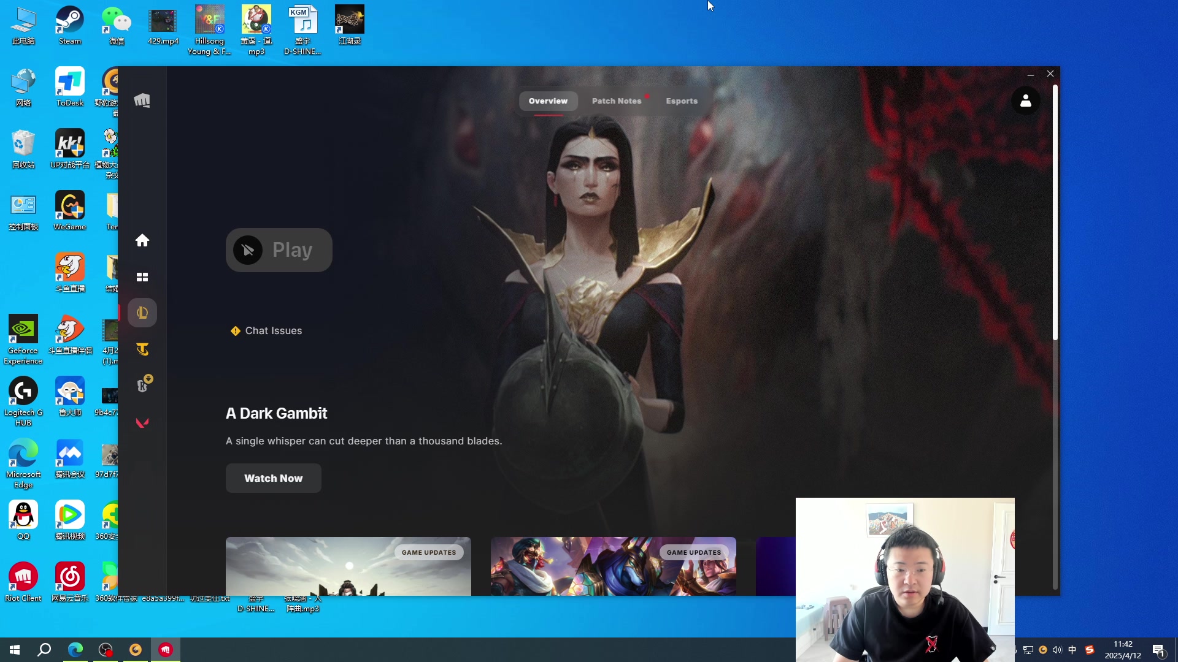Image resolution: width=1178 pixels, height=662 pixels.
Task: Select the Legends of Runeterra sidebar icon
Action: (144, 384)
